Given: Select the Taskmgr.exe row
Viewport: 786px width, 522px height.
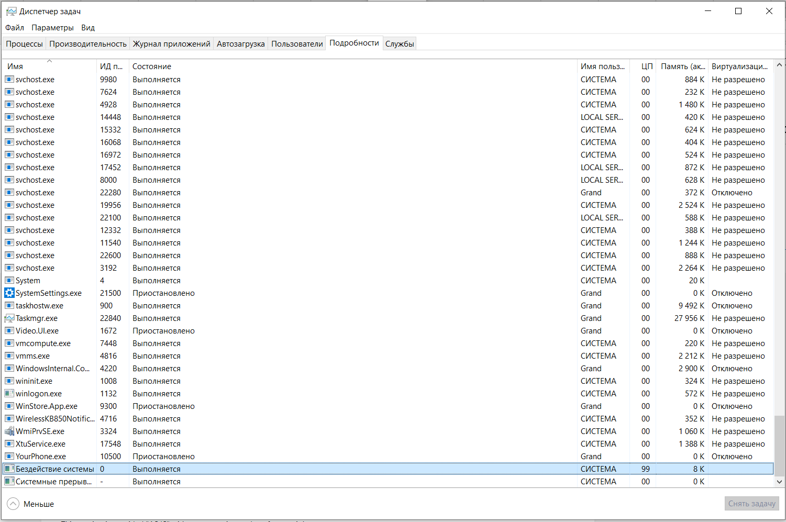Looking at the screenshot, I should click(x=388, y=318).
